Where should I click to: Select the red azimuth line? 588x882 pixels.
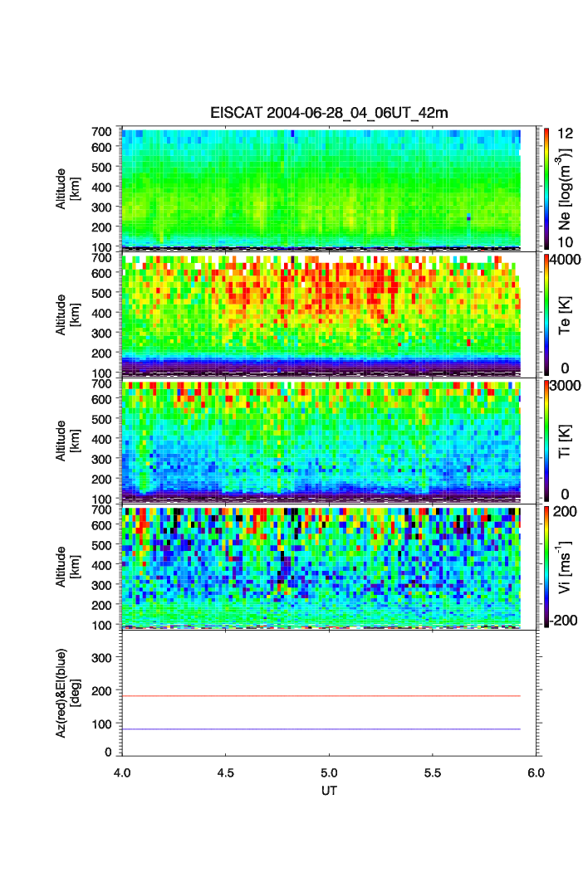321,696
